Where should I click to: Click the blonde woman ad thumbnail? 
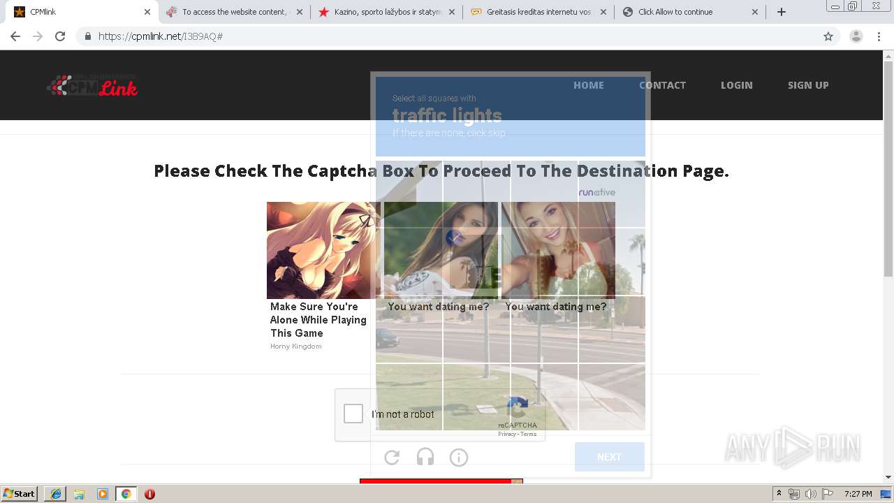click(558, 250)
